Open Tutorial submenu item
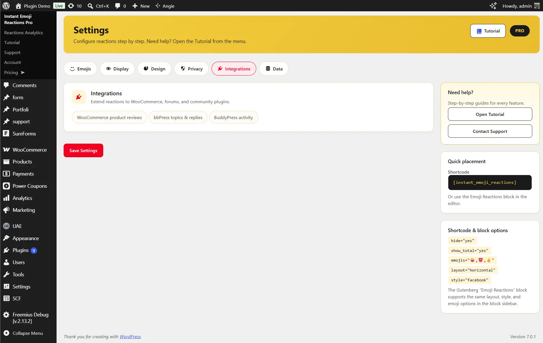This screenshot has width=543, height=343. coord(12,42)
